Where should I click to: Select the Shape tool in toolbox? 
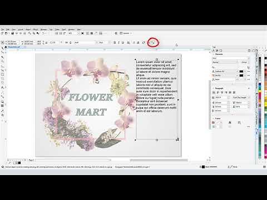[2, 52]
